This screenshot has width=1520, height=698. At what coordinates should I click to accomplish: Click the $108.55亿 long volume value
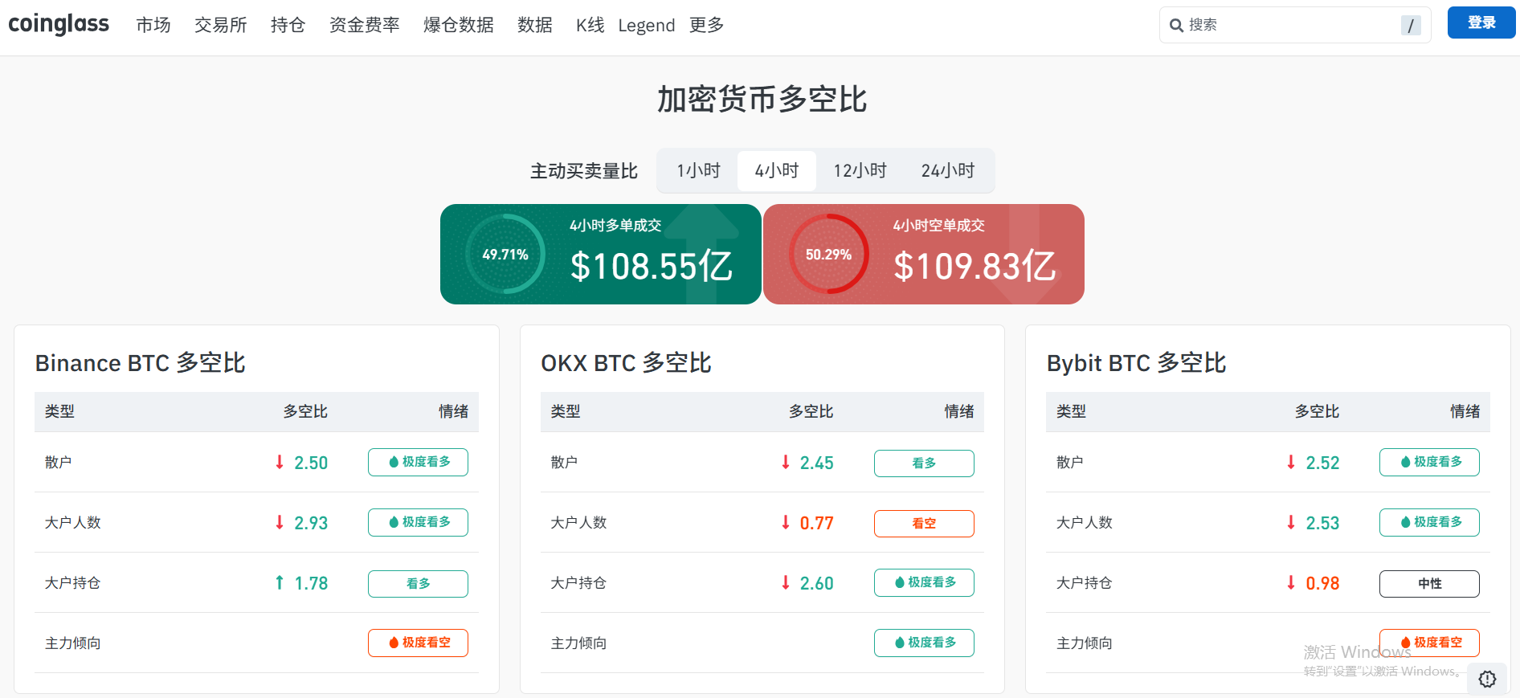(x=651, y=266)
